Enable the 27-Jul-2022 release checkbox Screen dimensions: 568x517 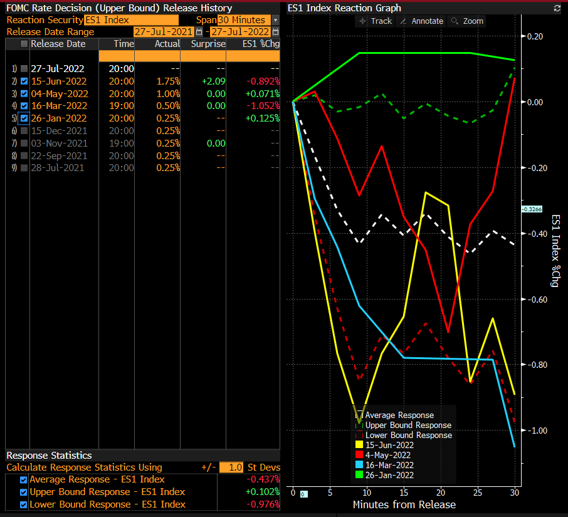24,69
